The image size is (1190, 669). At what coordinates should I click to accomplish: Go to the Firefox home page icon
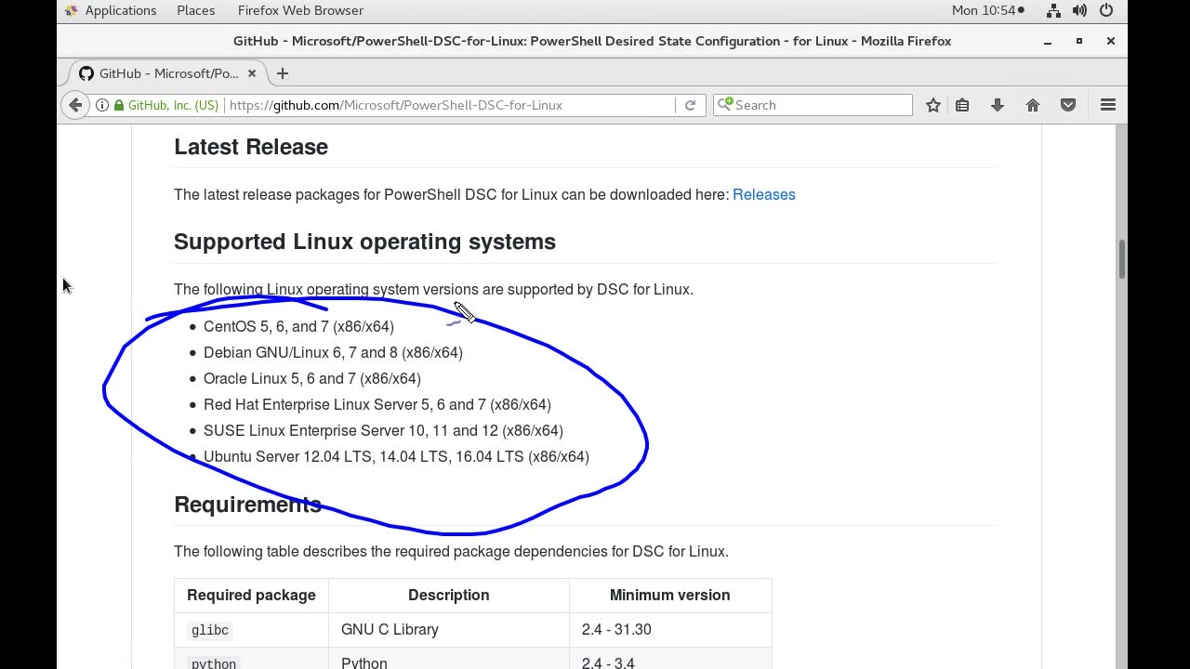point(1033,105)
